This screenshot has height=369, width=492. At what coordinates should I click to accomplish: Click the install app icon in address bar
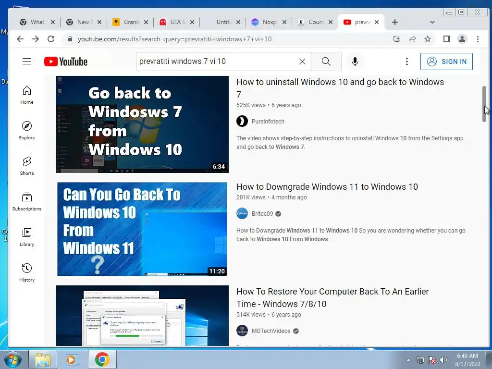[x=396, y=39]
